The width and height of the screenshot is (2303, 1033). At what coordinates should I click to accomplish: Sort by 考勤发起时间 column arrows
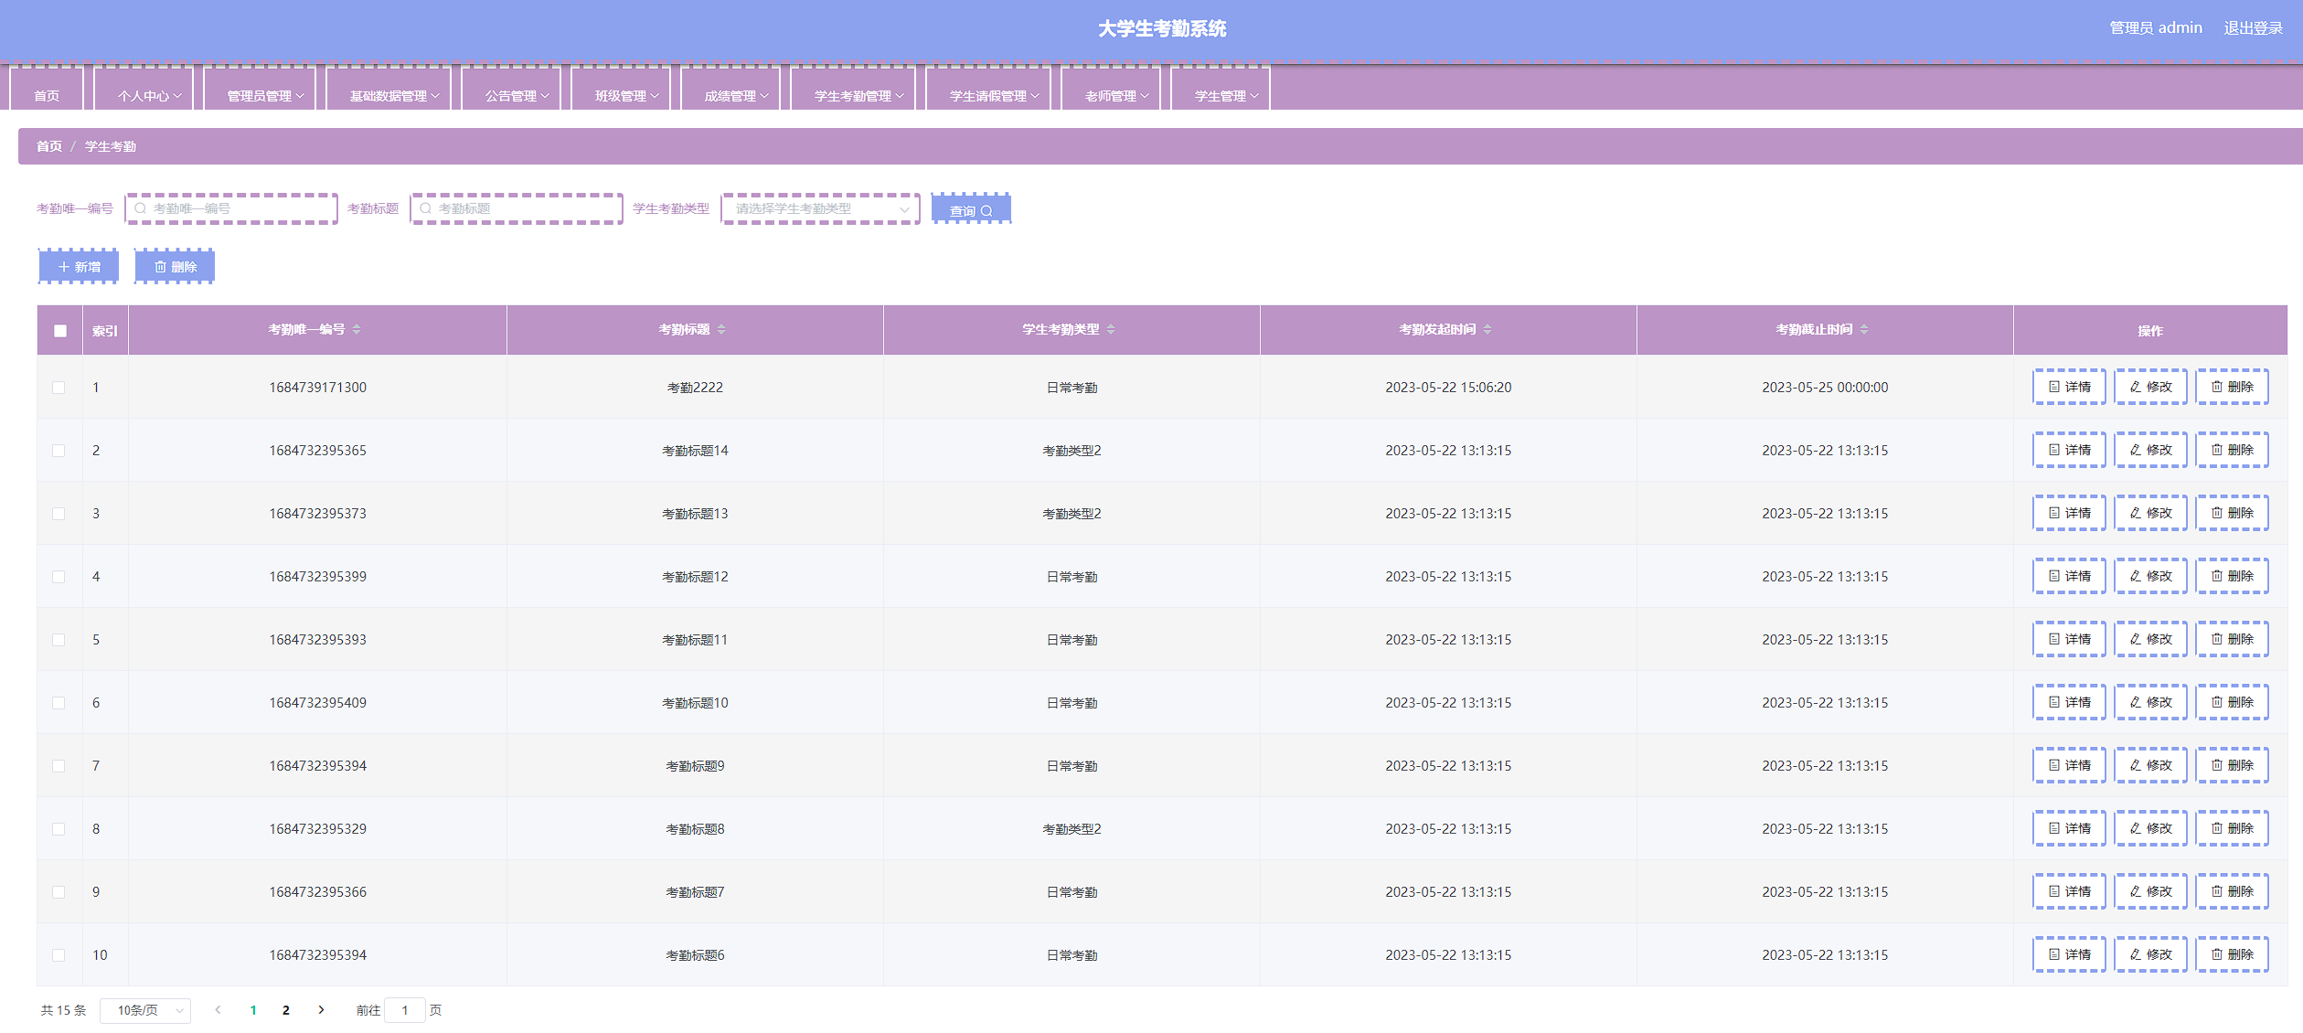coord(1487,329)
